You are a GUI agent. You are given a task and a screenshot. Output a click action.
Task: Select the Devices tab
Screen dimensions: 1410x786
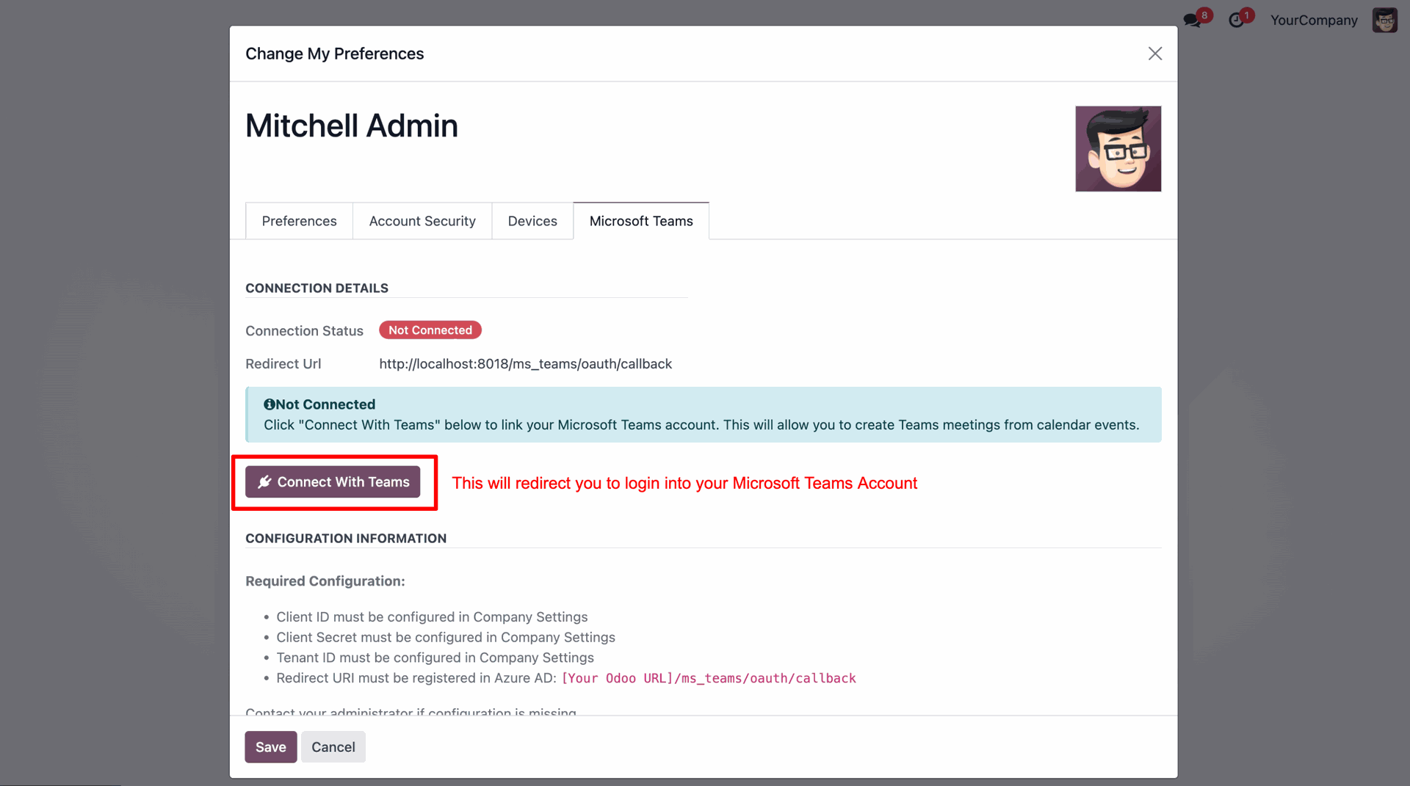532,221
